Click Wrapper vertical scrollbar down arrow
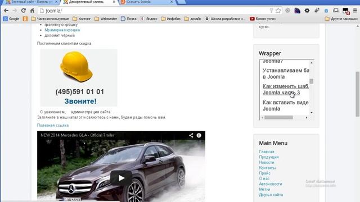This screenshot has height=202, width=360. pos(311,112)
